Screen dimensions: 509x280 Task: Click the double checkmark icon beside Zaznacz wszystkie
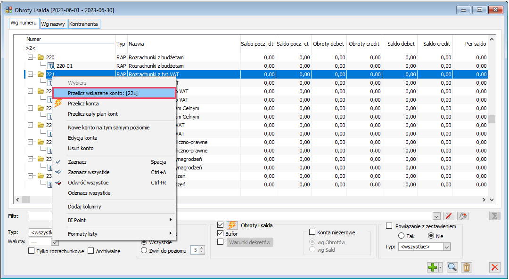point(58,172)
